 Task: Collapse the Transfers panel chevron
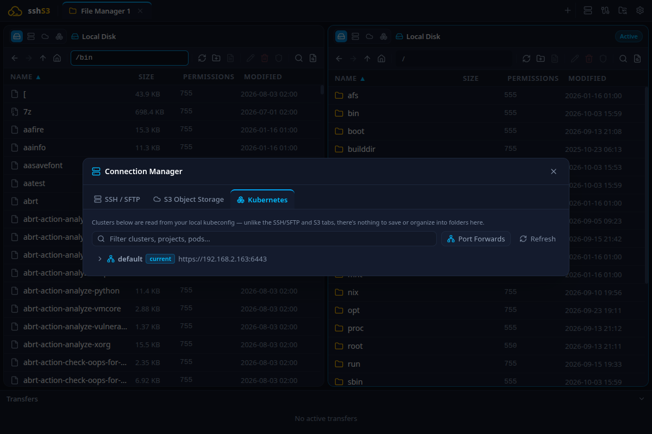pyautogui.click(x=641, y=399)
